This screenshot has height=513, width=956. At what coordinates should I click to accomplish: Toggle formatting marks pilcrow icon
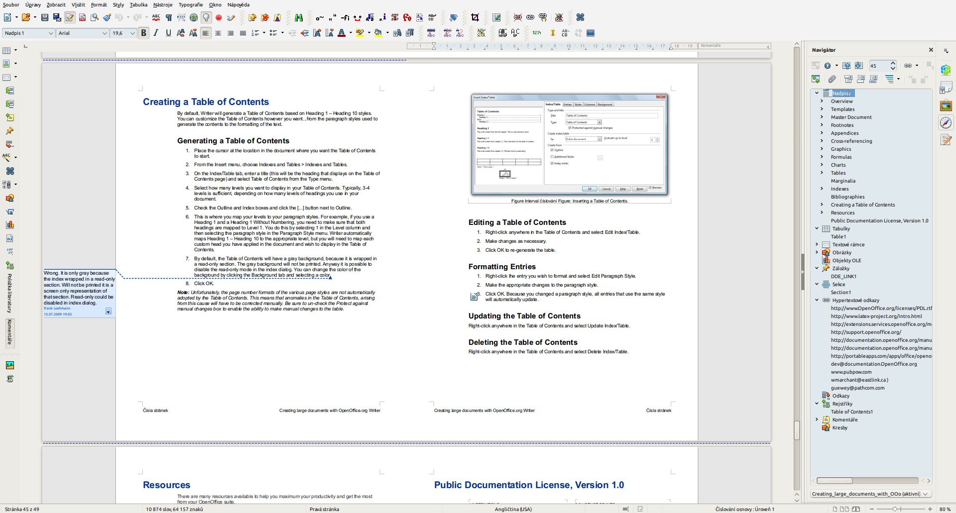[x=169, y=17]
